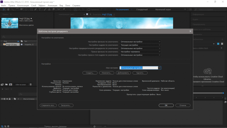Switch Libraries panel to grid view

pyautogui.click(x=218, y=44)
